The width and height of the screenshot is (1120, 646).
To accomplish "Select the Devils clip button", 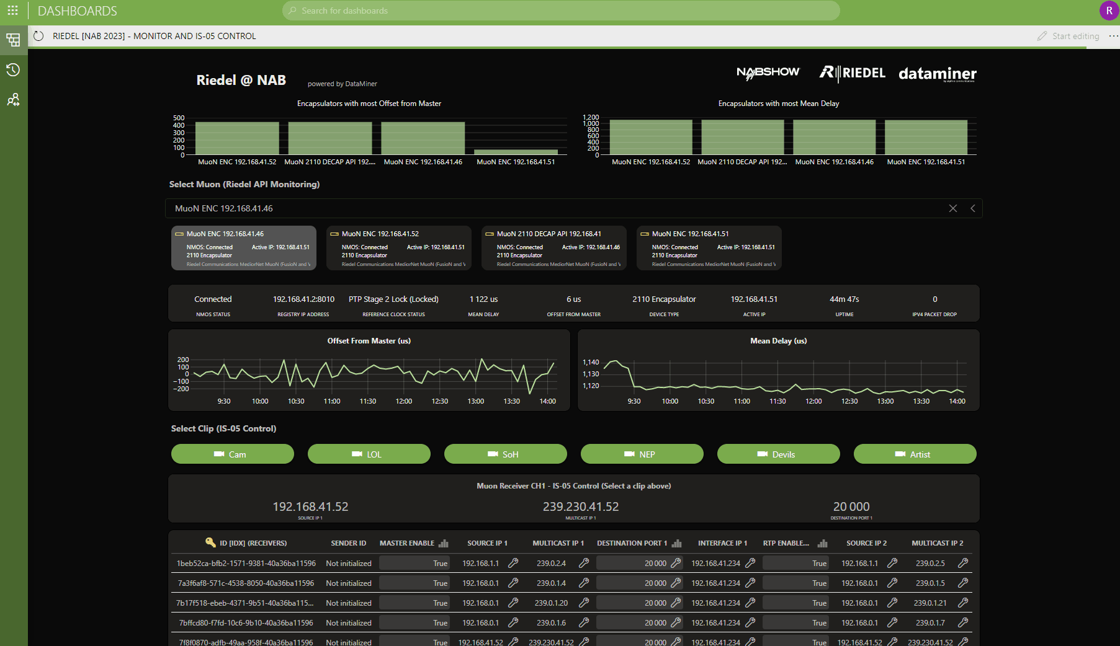I will [x=779, y=454].
